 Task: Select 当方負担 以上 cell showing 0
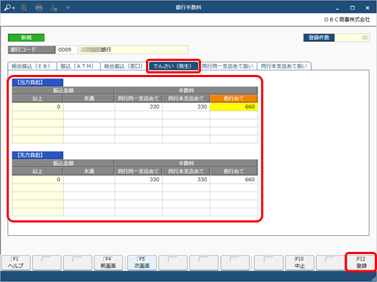[37, 106]
